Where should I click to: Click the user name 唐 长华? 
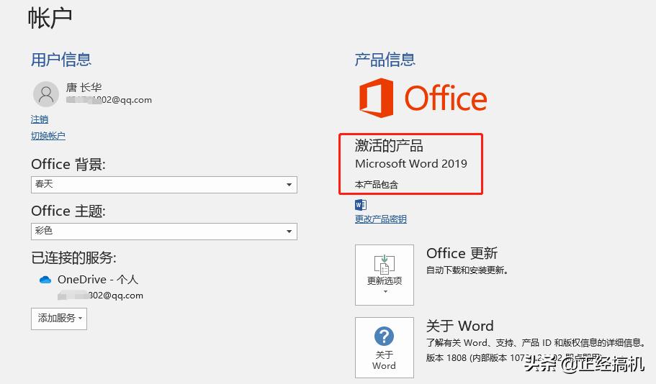[x=84, y=87]
